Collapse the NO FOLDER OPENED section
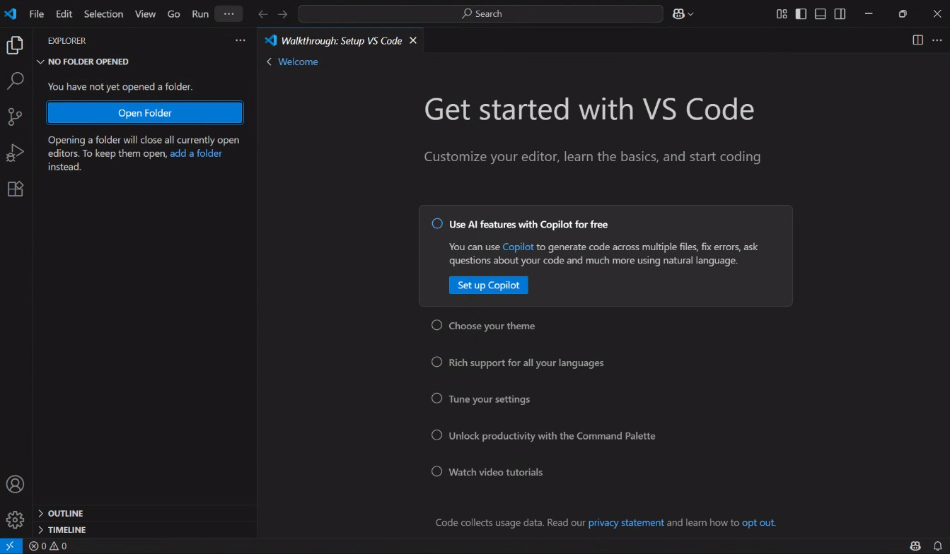This screenshot has width=950, height=554. tap(145, 61)
